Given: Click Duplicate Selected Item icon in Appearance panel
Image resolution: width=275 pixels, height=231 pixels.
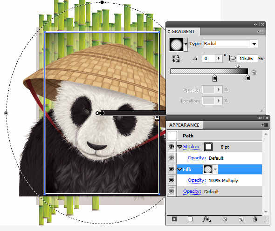Looking at the screenshot, I should [x=241, y=219].
